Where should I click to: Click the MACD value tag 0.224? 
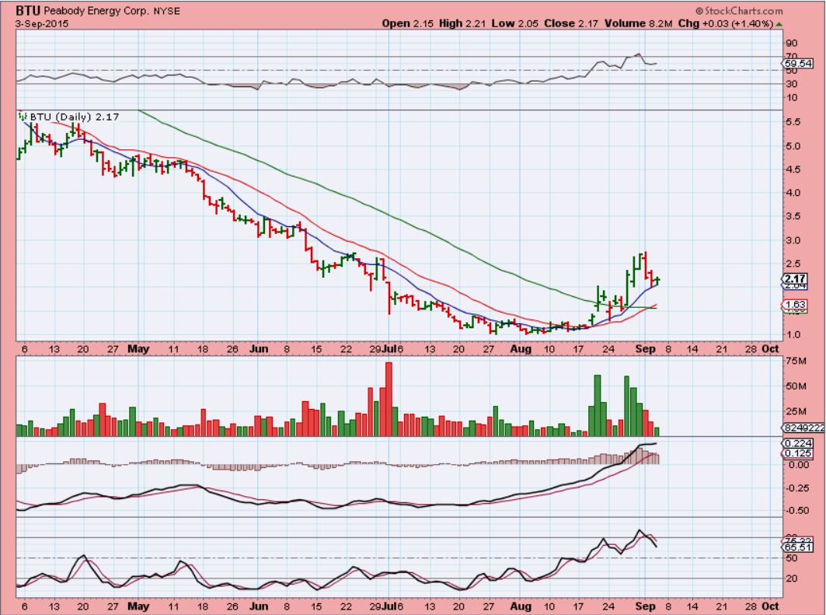[797, 444]
